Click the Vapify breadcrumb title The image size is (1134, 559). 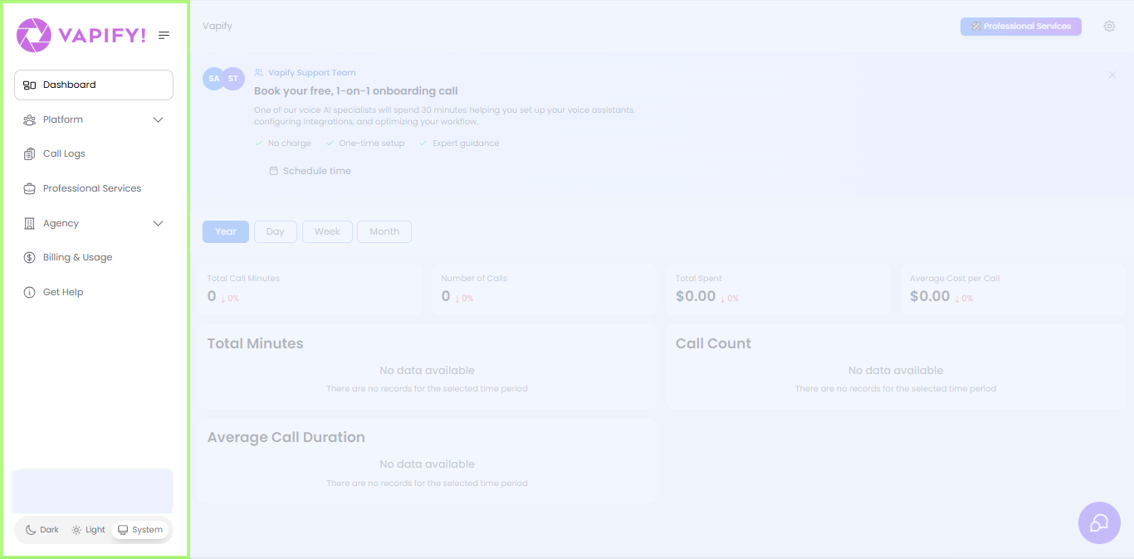tap(218, 26)
